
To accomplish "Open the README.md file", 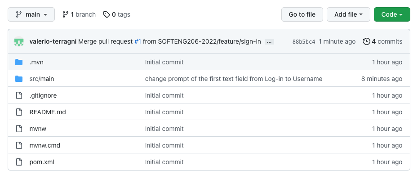I will click(x=48, y=112).
